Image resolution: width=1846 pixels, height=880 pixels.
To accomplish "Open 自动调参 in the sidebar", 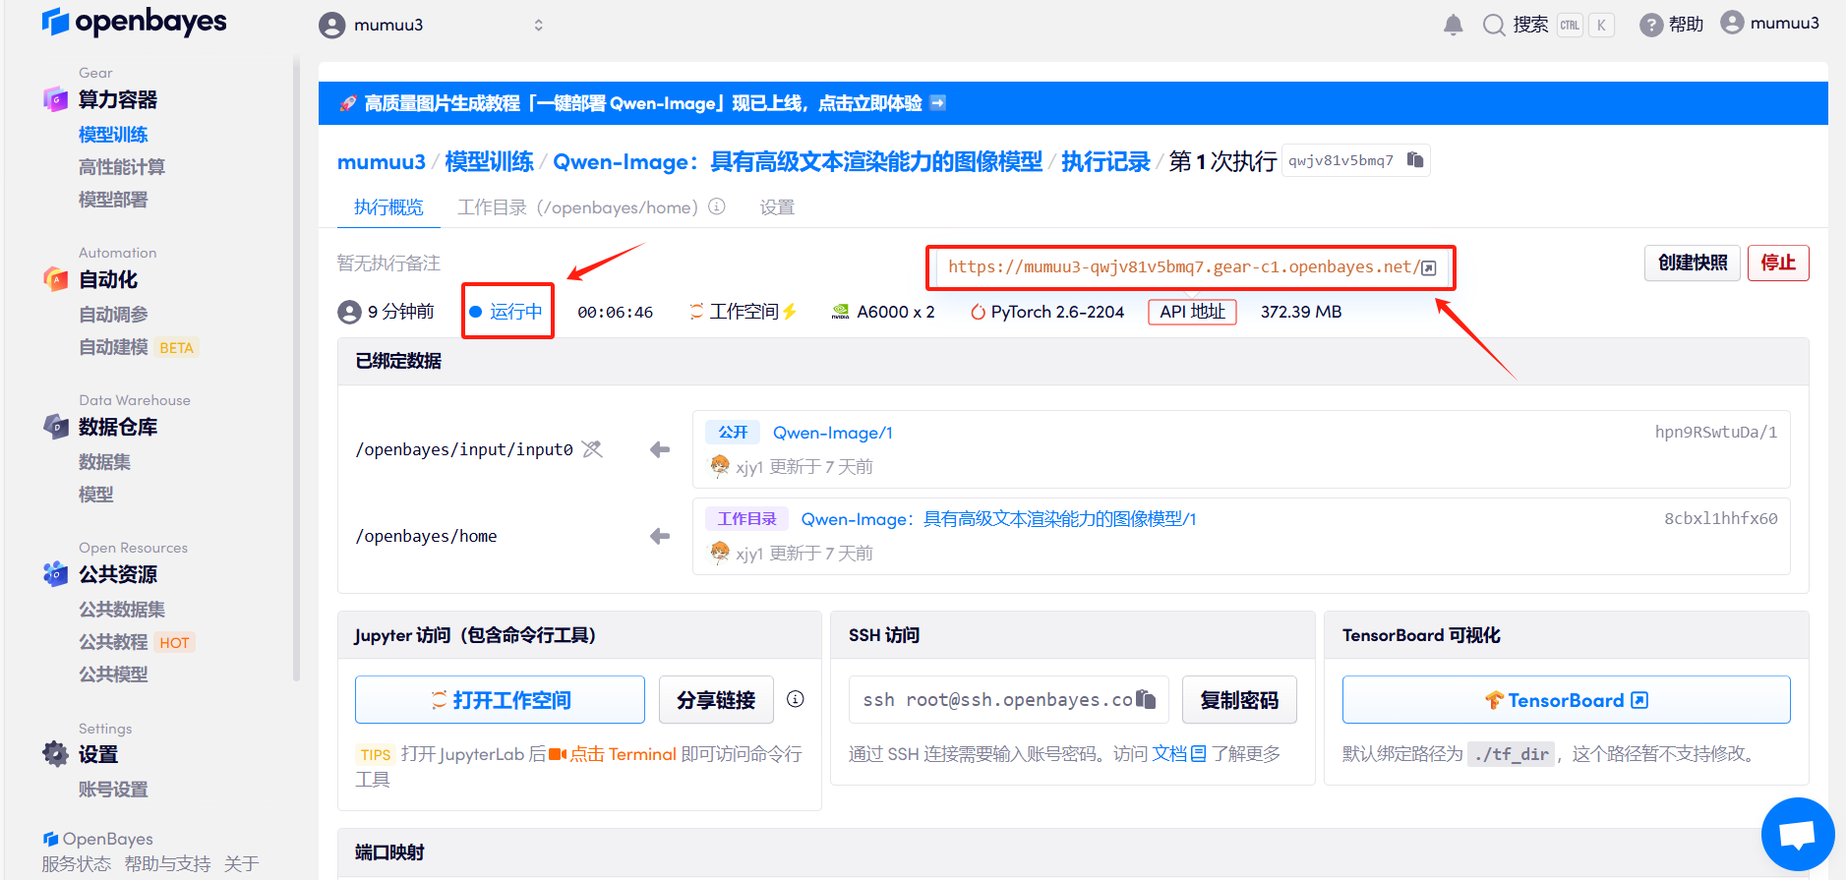I will pos(113,315).
